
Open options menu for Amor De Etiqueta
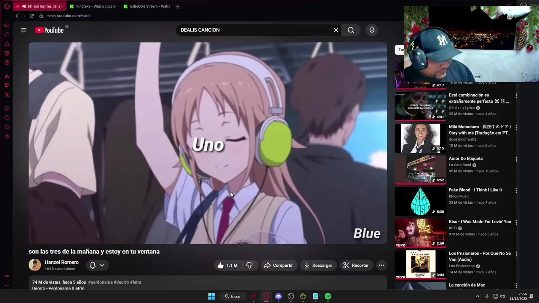pos(516,159)
